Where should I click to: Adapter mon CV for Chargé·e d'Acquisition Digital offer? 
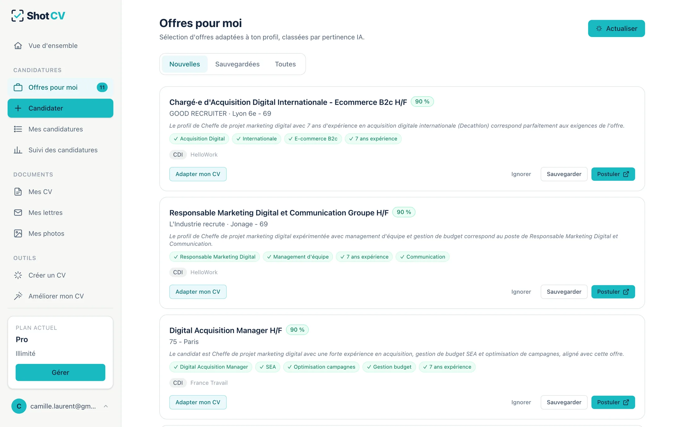point(198,174)
